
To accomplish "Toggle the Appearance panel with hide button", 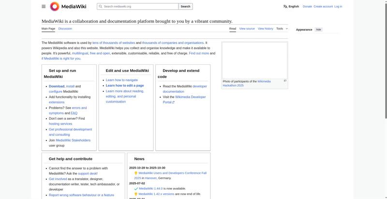I will (x=319, y=29).
